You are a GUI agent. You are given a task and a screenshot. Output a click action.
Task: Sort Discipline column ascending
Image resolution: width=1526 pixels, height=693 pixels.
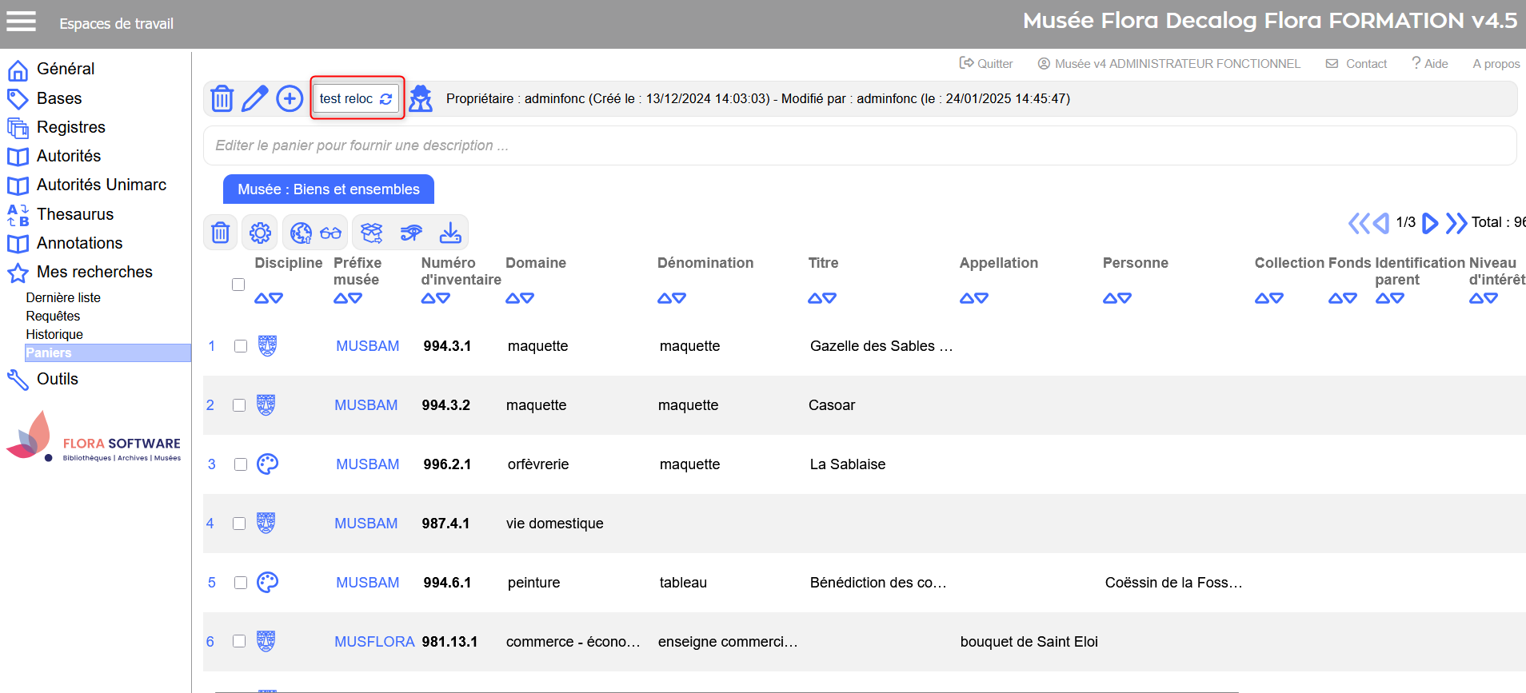pos(261,298)
